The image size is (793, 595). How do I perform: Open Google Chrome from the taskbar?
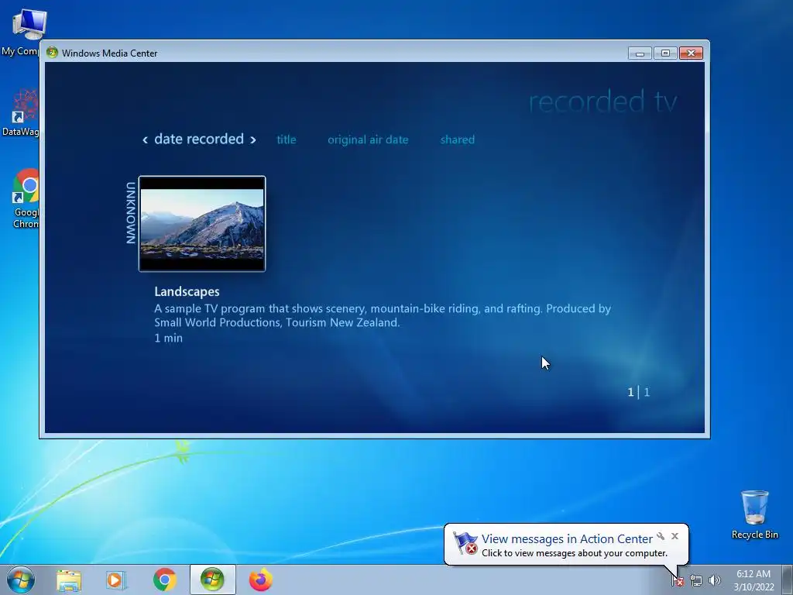[164, 580]
